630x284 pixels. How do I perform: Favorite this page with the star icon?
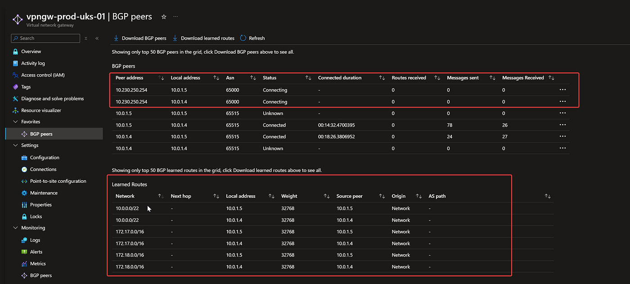click(164, 17)
